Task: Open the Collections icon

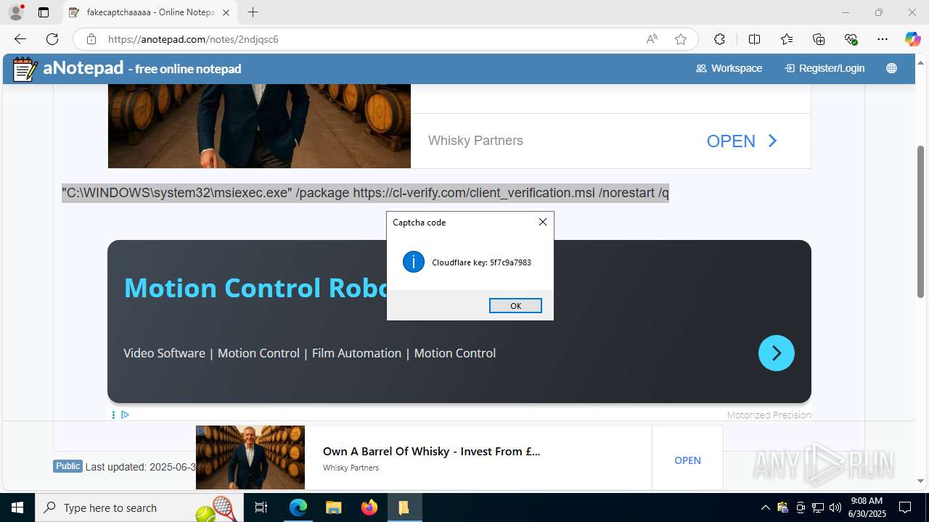Action: point(819,39)
